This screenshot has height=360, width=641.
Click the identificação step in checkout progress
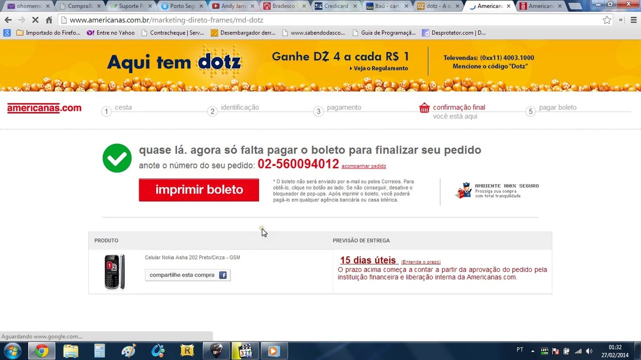point(240,107)
